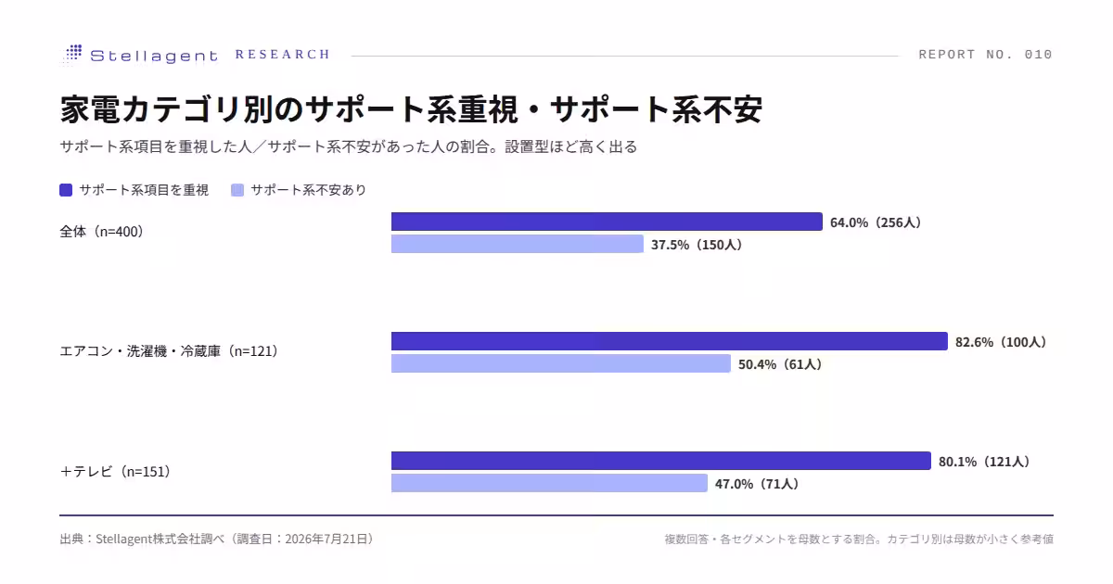The width and height of the screenshot is (1113, 584).
Task: Select the 全体（n=400）category label
Action: pos(102,232)
